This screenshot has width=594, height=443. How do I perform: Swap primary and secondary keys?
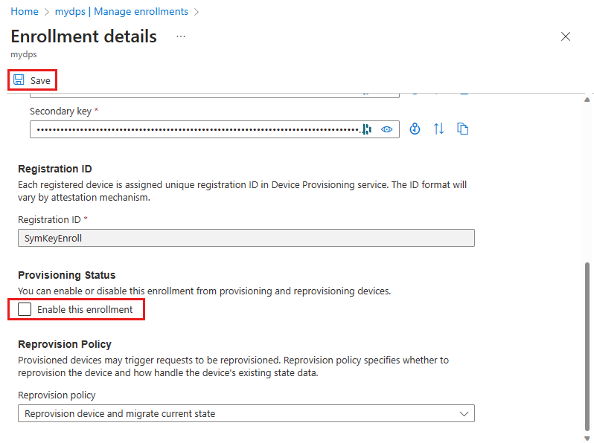coord(439,129)
